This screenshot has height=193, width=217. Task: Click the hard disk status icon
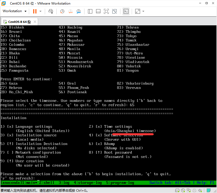177,191
